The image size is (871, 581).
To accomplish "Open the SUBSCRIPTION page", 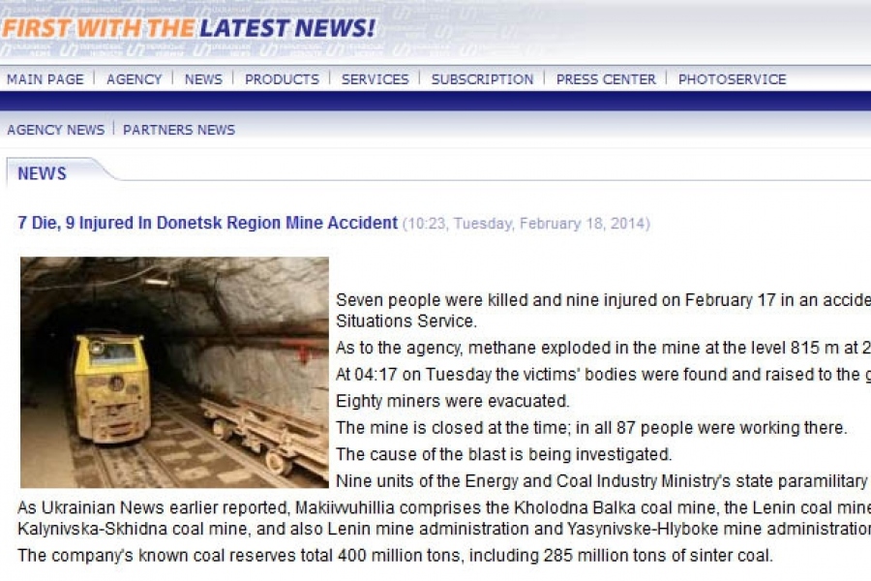I will click(482, 79).
